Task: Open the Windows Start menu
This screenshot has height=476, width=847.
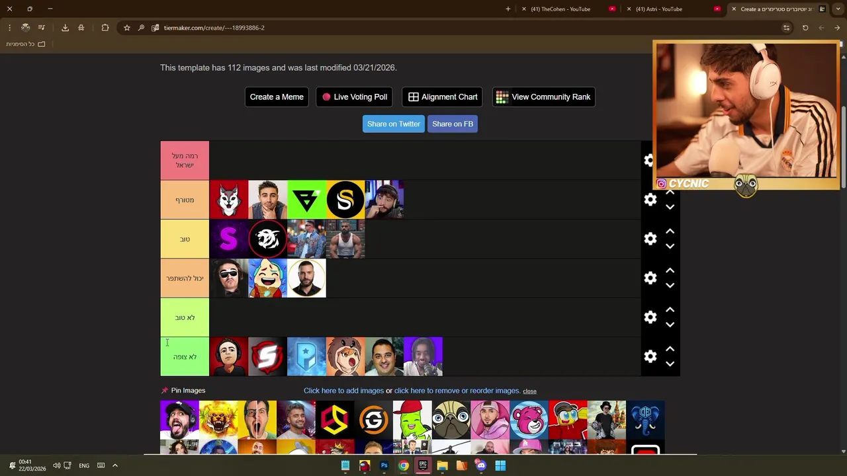Action: (500, 465)
